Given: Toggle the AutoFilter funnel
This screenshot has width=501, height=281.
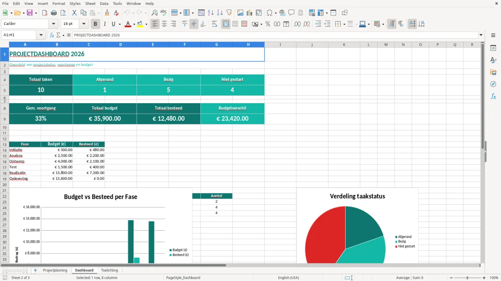Looking at the screenshot, I should pyautogui.click(x=229, y=13).
